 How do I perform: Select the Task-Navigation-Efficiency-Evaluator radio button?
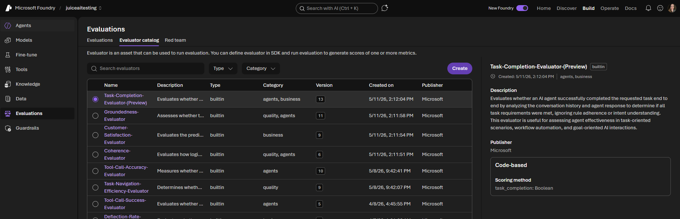tap(95, 188)
